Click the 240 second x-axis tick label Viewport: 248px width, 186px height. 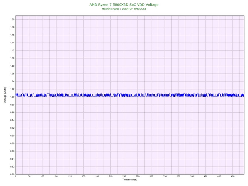point(124,176)
